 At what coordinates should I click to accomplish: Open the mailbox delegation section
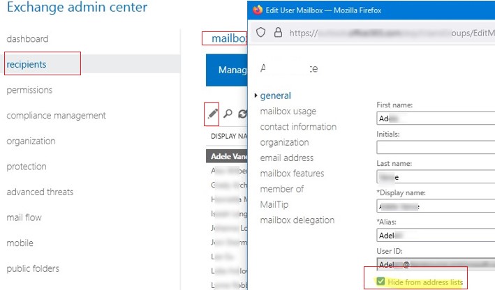[297, 220]
